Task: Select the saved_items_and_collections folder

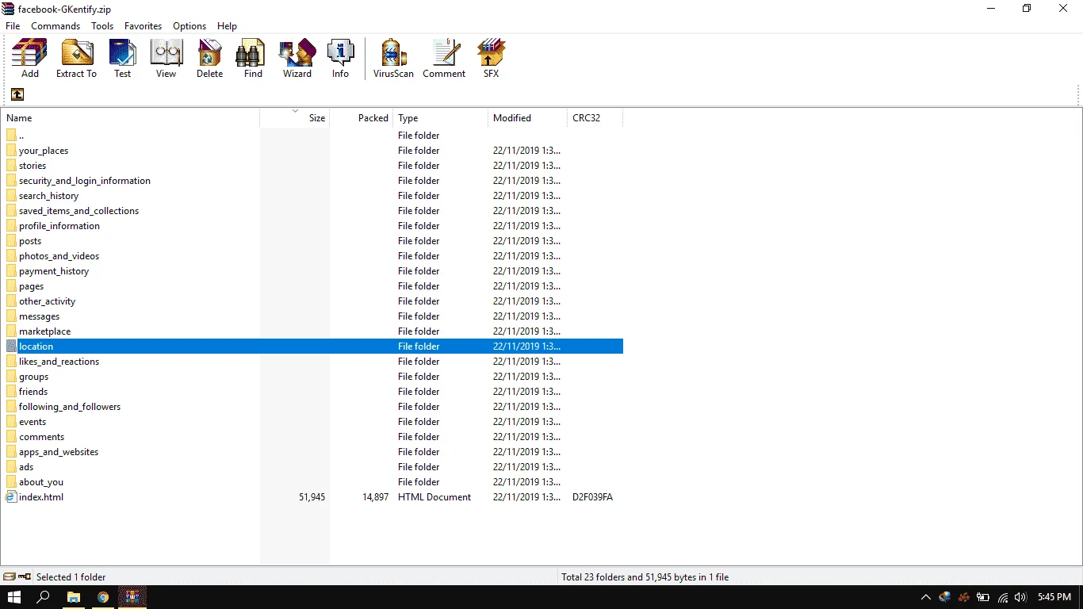Action: coord(312,211)
